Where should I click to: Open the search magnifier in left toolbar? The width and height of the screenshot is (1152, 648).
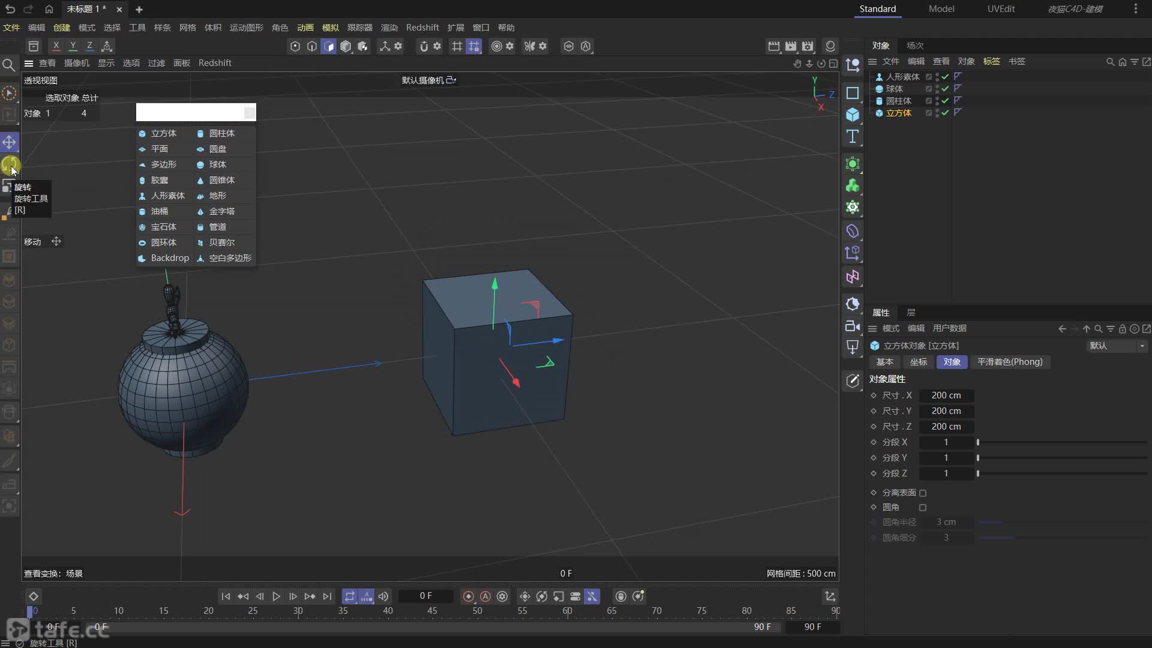[x=8, y=65]
